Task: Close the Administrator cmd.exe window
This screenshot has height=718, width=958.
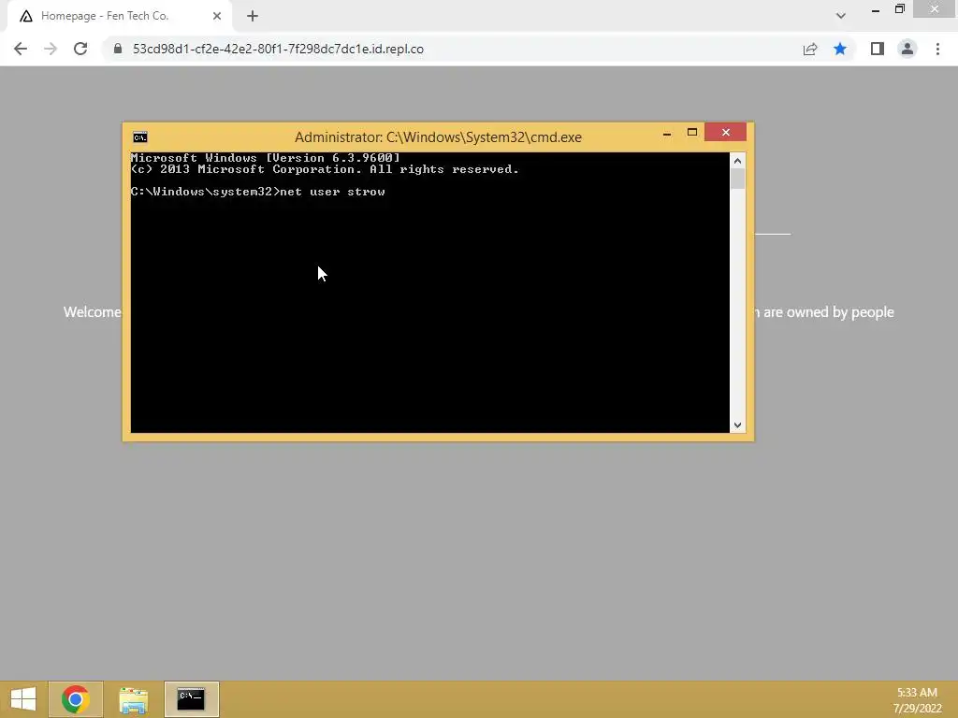Action: pyautogui.click(x=725, y=132)
